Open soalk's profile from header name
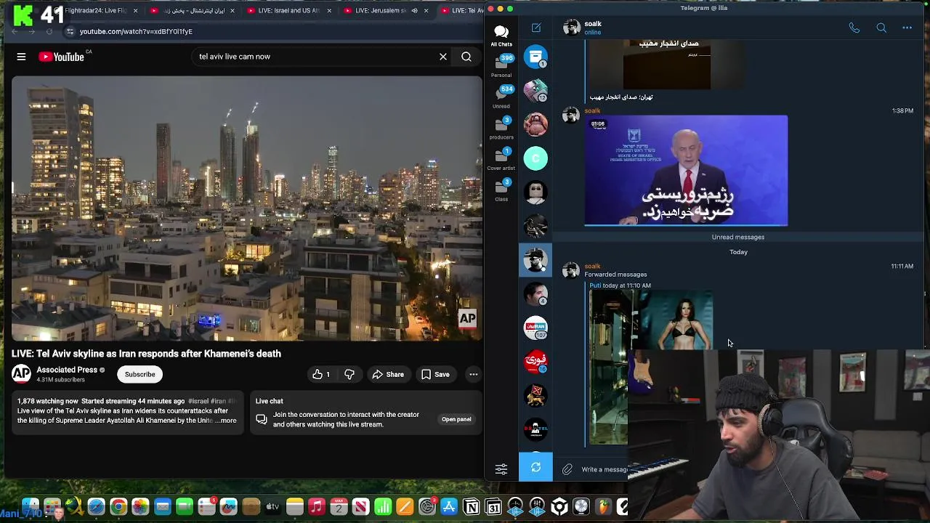The image size is (930, 523). [x=593, y=24]
